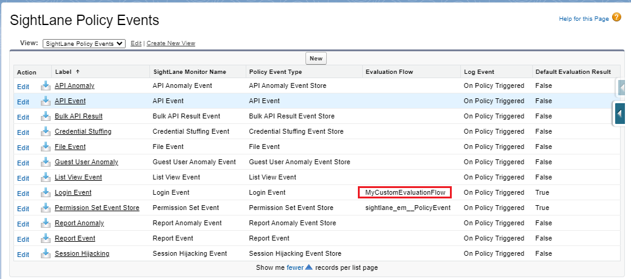631x279 pixels.
Task: Click the download icon in List View Event row
Action: (x=46, y=178)
